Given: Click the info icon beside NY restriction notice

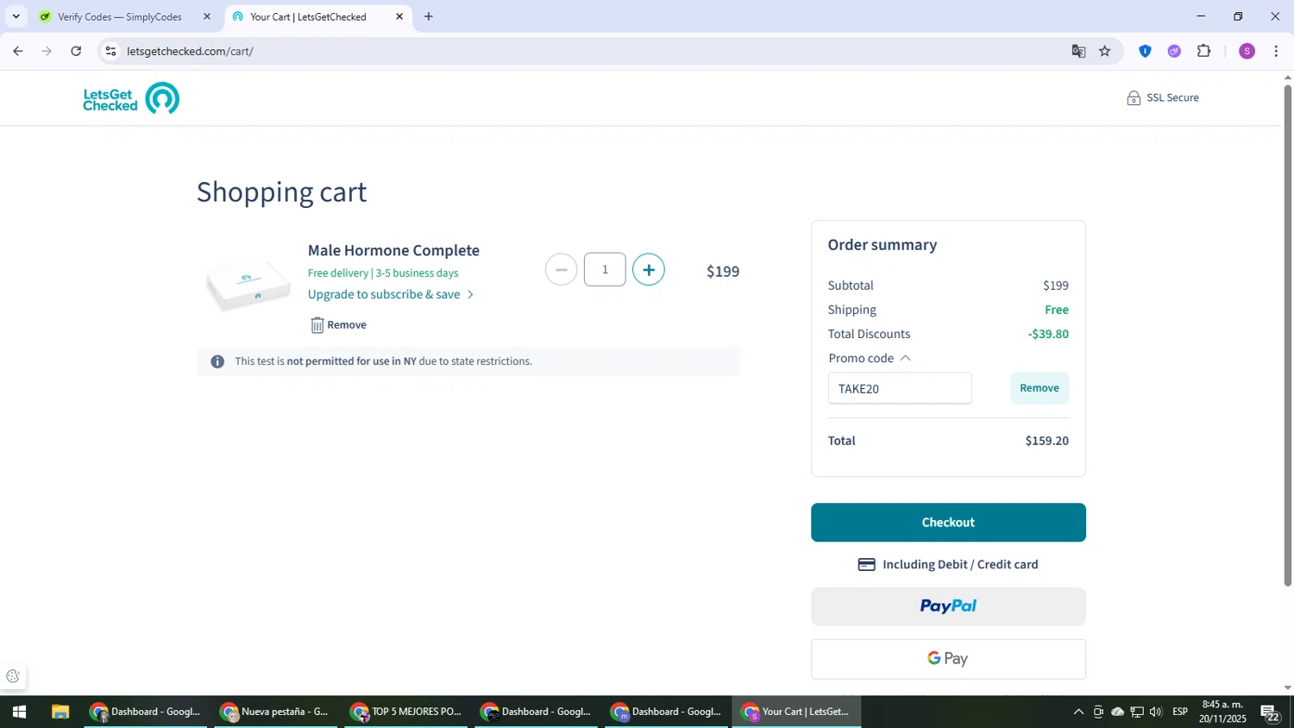Looking at the screenshot, I should click(217, 361).
